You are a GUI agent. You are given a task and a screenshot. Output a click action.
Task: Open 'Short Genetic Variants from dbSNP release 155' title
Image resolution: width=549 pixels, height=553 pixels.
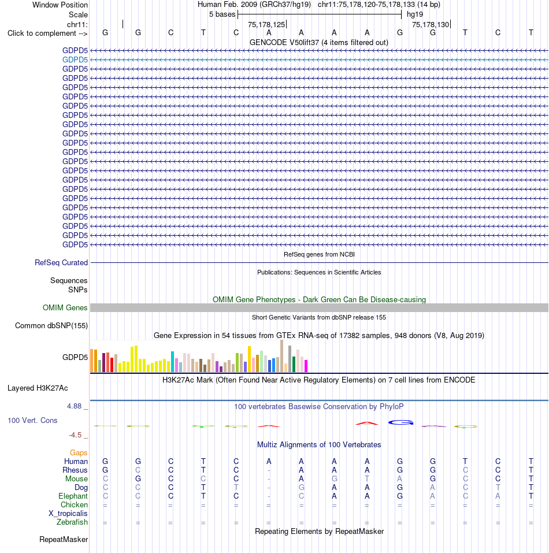tap(319, 317)
